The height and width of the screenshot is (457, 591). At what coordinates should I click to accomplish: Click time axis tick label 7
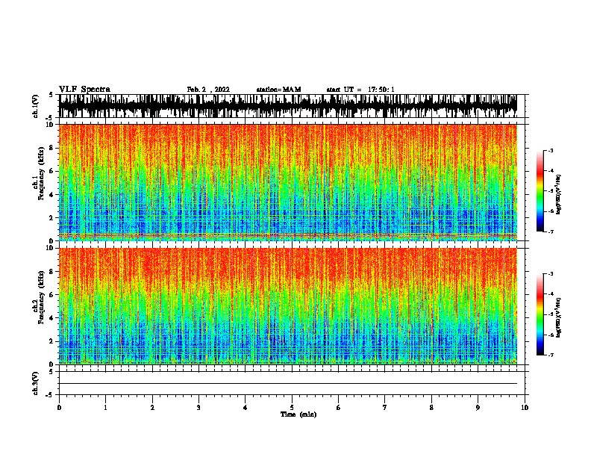click(385, 408)
